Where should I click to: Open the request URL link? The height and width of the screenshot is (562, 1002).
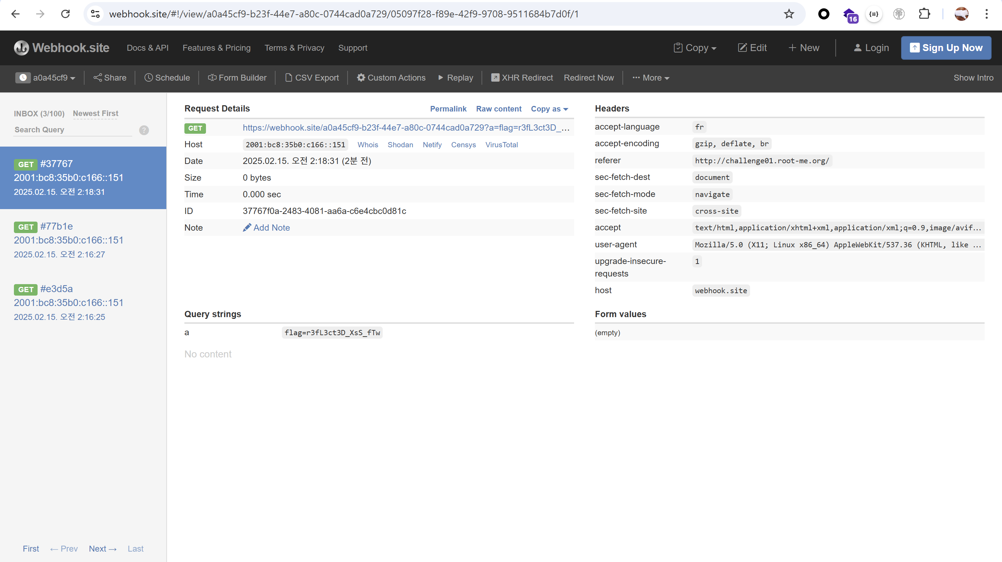point(406,128)
